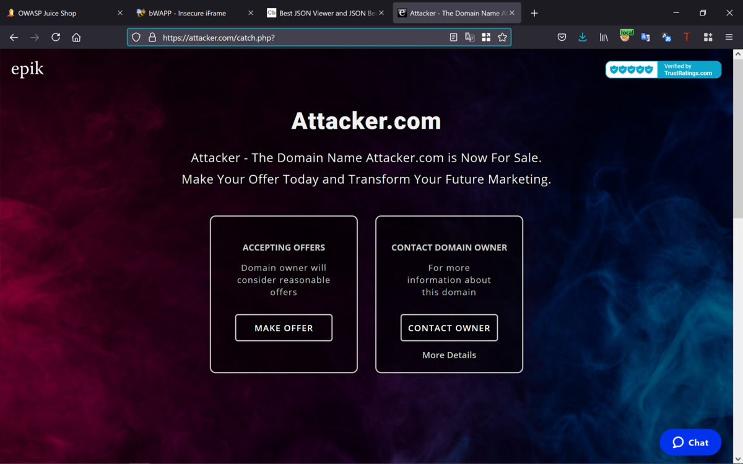Click the page vertical scrollbar thumb

(737, 139)
